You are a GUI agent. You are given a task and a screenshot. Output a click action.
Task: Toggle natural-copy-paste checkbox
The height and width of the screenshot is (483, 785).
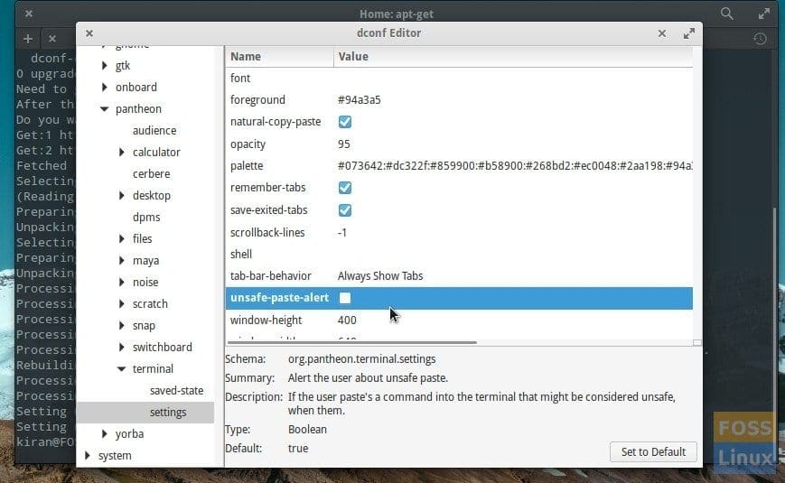click(x=345, y=122)
